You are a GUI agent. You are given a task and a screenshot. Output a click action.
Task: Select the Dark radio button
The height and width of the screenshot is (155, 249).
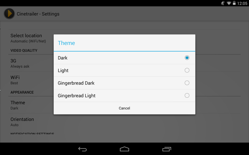(x=187, y=58)
